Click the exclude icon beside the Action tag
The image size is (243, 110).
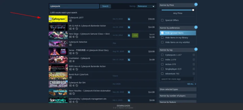click(194, 64)
